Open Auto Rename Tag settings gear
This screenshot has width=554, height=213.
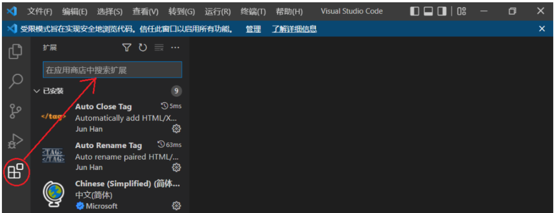click(176, 167)
